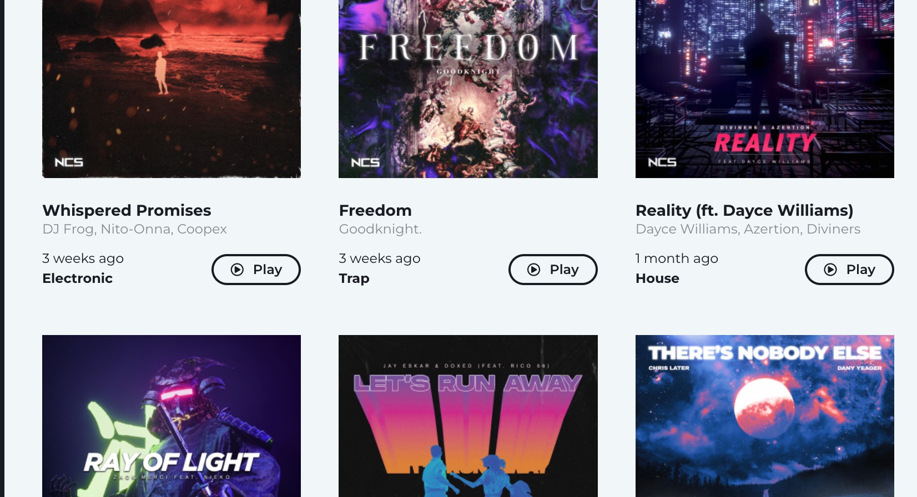Open the Freedom song title link
This screenshot has width=917, height=497.
(375, 210)
